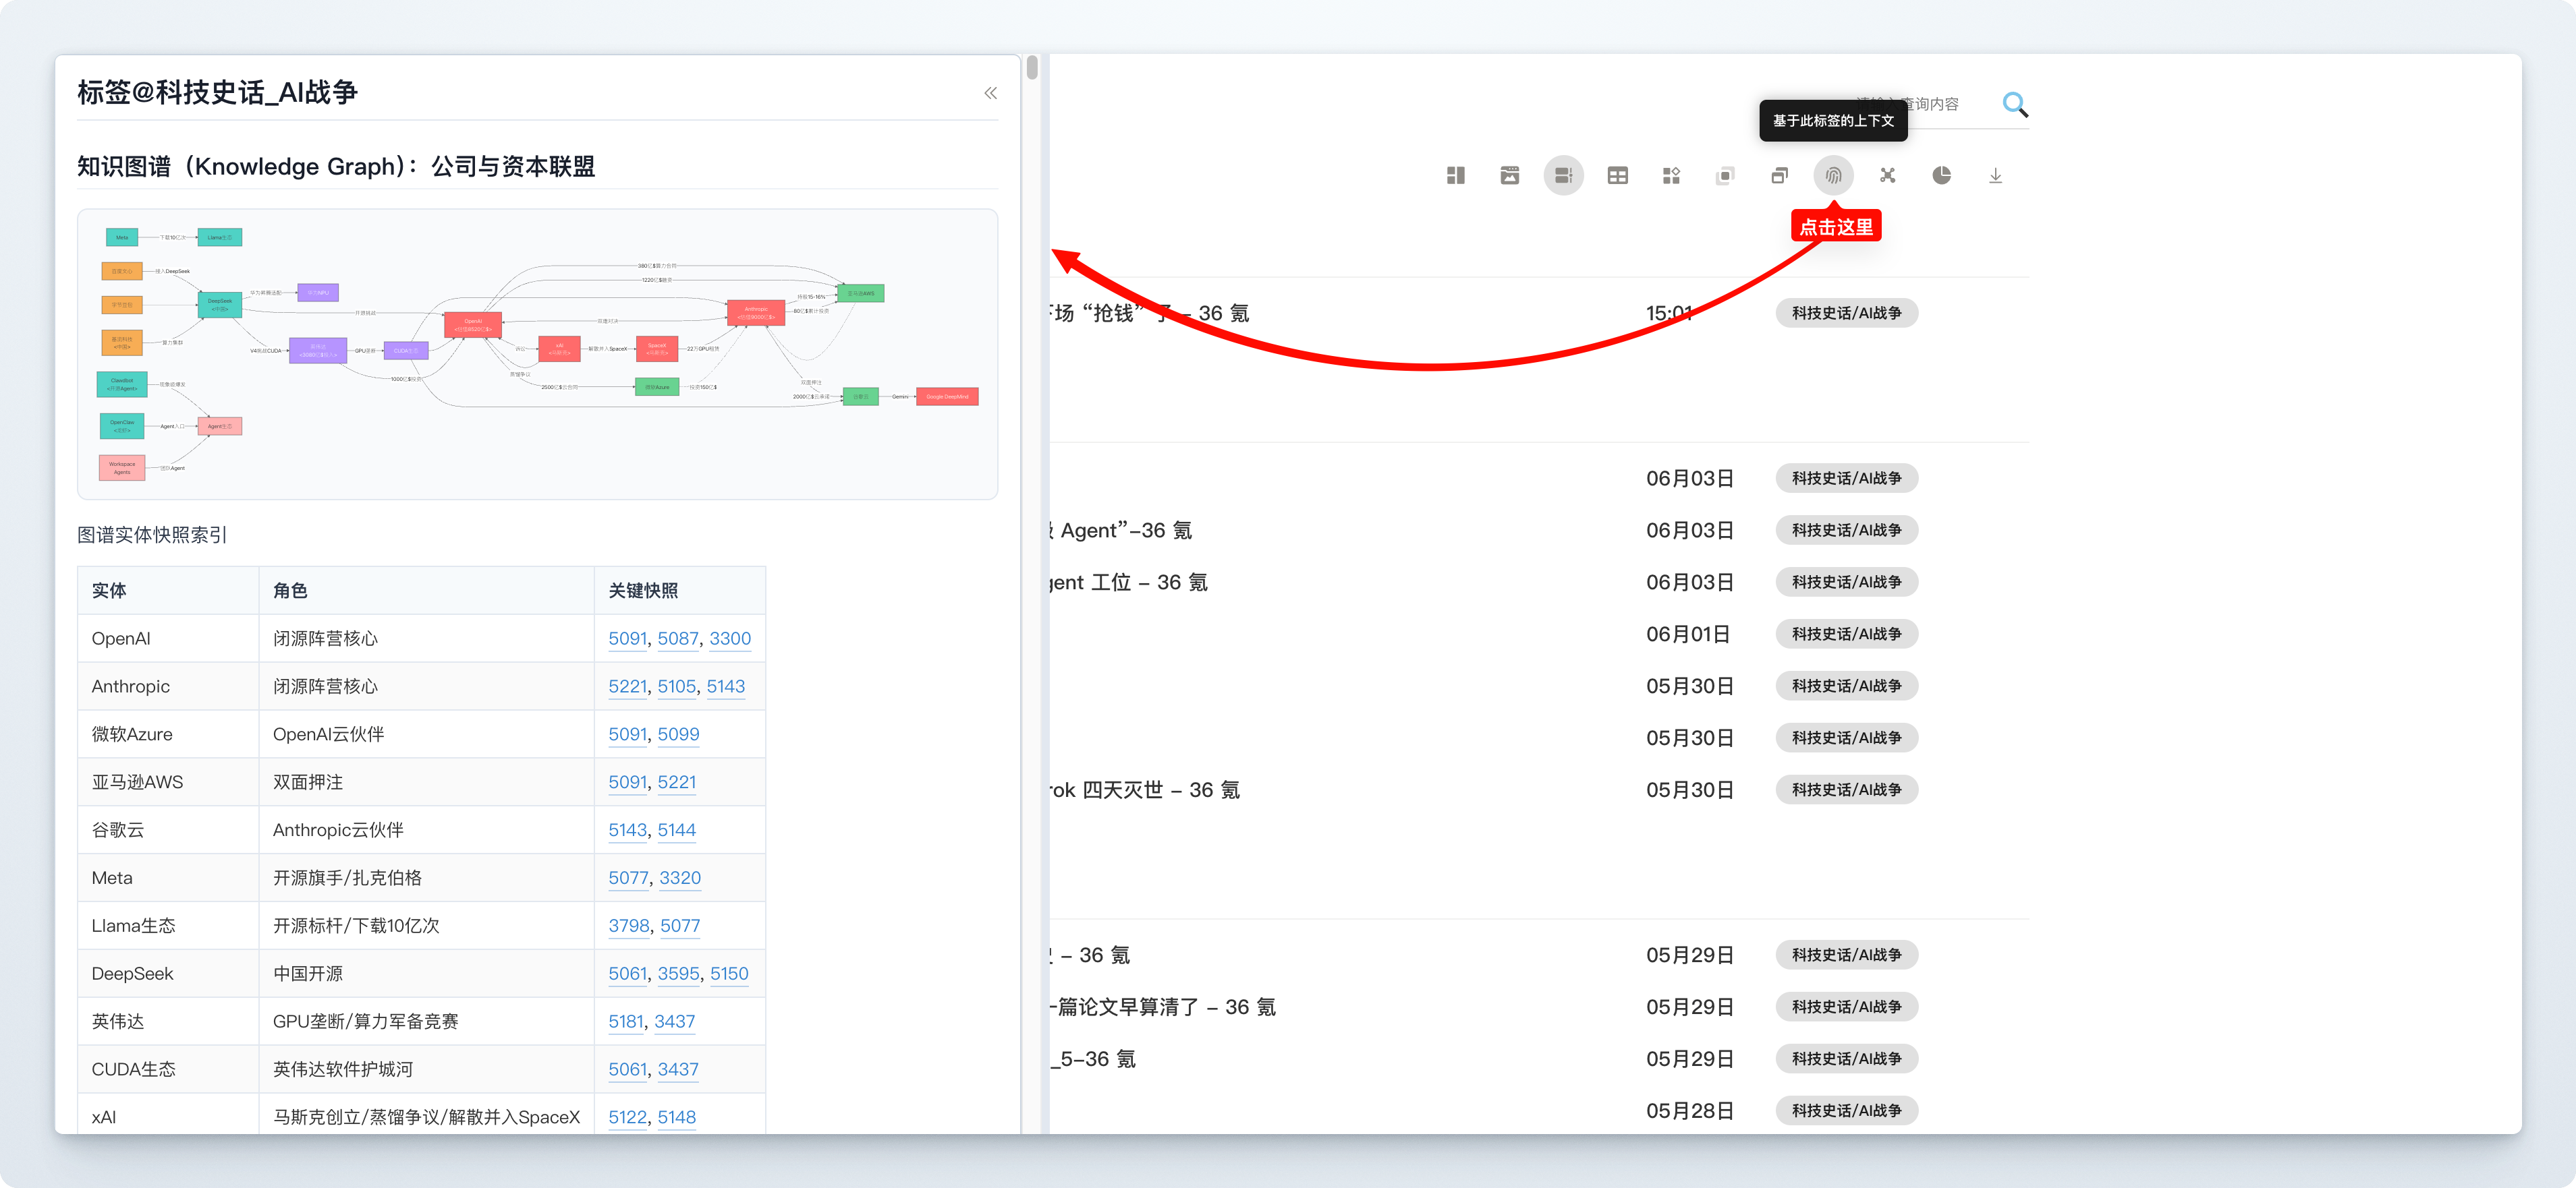Switch to the split-column layout icon

pos(1456,176)
